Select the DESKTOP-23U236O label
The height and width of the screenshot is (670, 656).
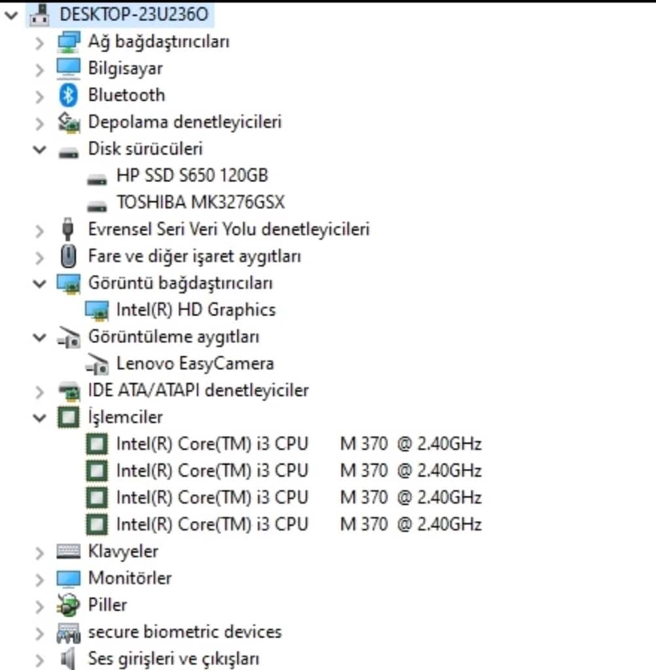134,14
